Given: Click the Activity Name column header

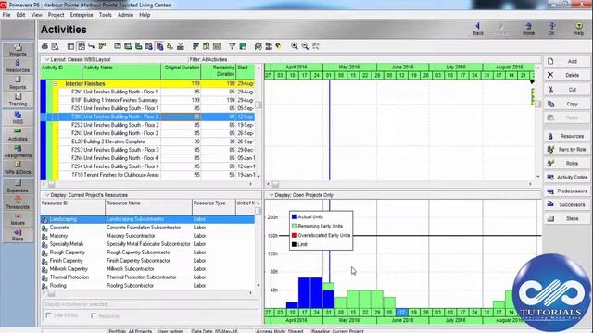Looking at the screenshot, I should pyautogui.click(x=121, y=71).
